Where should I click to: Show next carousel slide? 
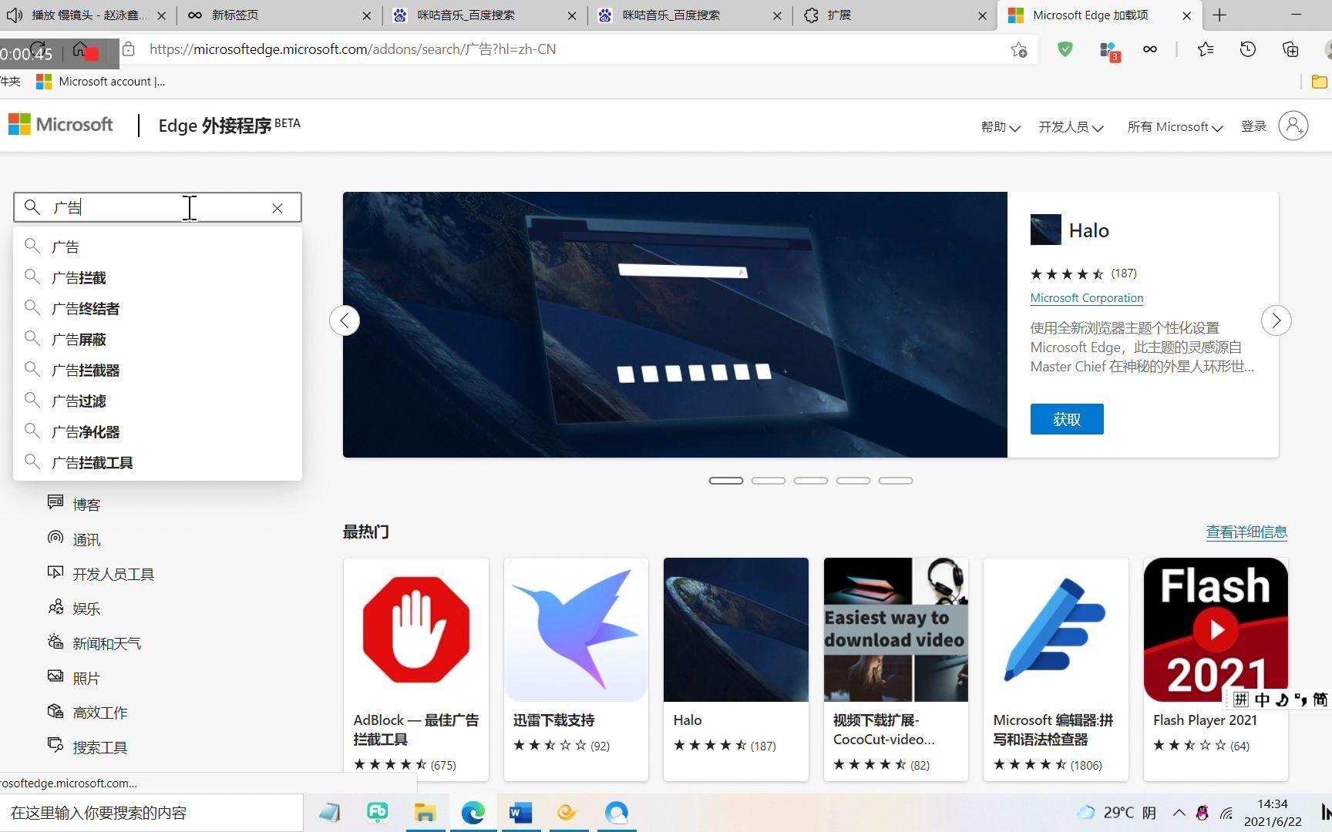1276,320
